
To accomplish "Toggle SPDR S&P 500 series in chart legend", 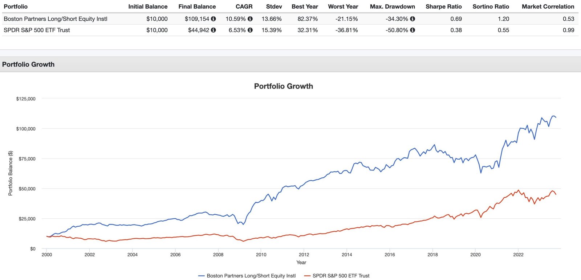I will click(337, 276).
